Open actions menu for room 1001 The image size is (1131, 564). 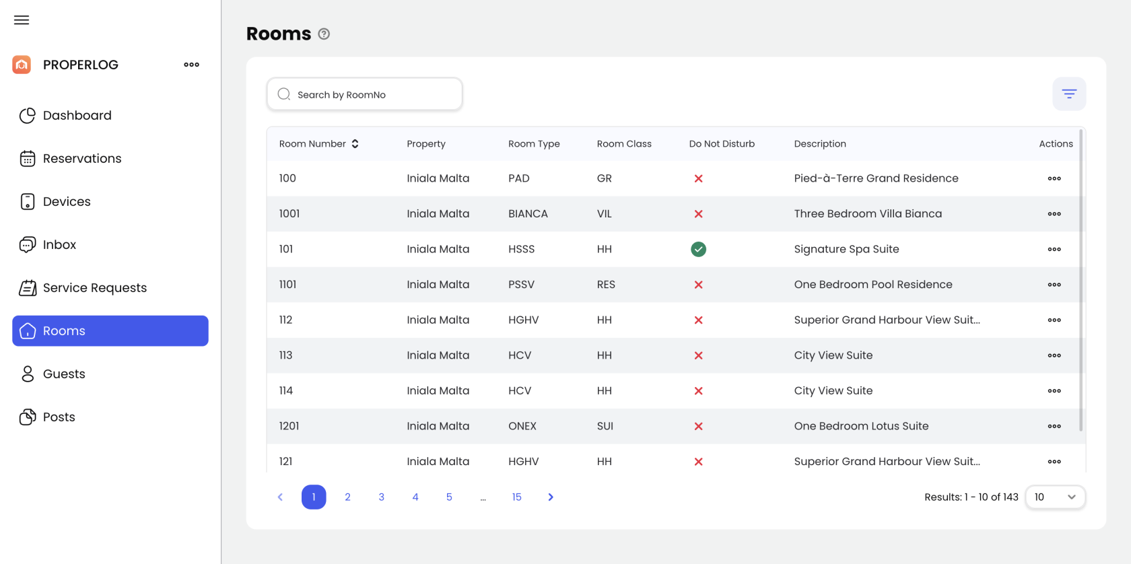tap(1054, 214)
